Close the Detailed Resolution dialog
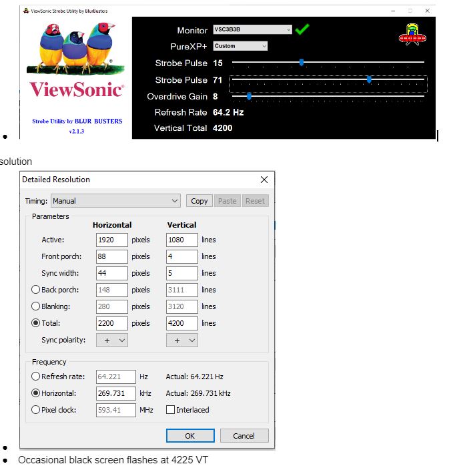 [x=264, y=180]
